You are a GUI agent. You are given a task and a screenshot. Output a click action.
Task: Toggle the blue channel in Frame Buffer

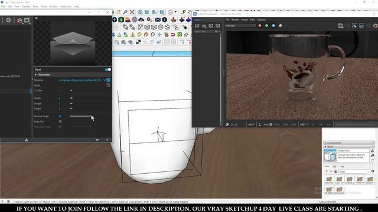coord(273,26)
